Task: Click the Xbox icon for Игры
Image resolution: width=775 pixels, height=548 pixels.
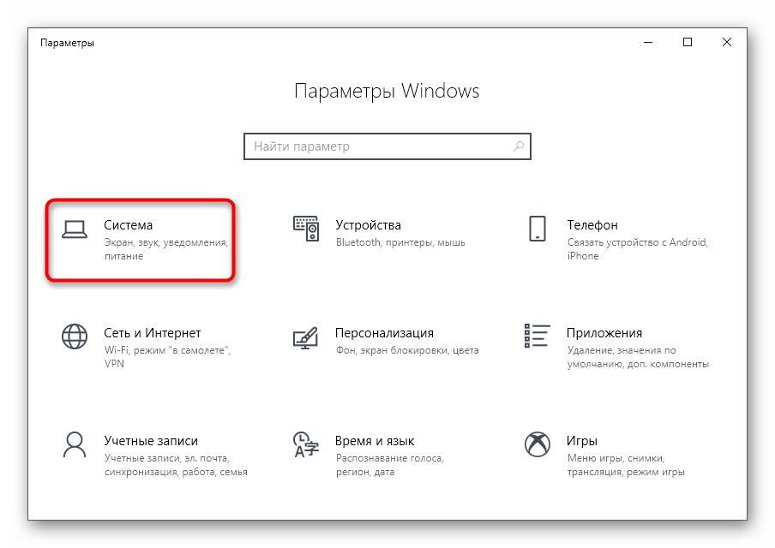Action: tap(538, 444)
